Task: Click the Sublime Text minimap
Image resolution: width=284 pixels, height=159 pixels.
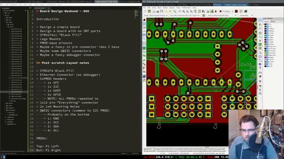Action: pyautogui.click(x=136, y=14)
